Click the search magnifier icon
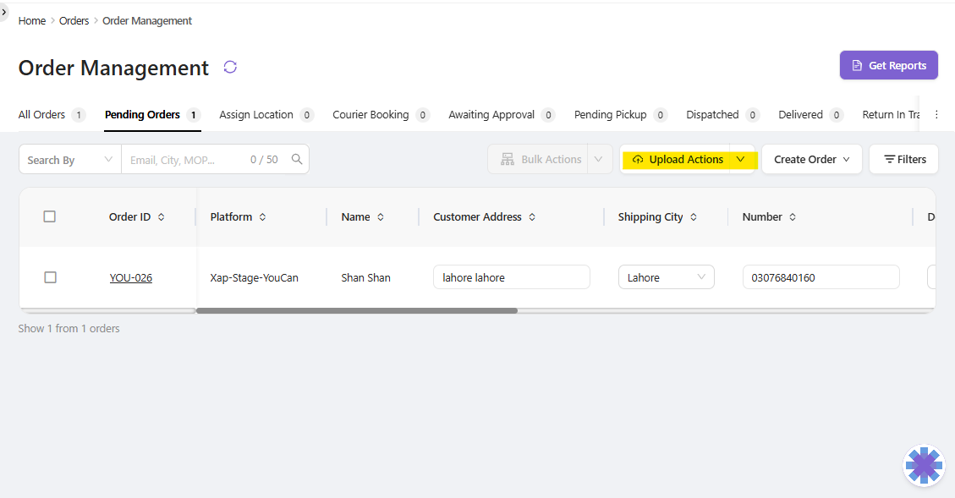 point(296,159)
